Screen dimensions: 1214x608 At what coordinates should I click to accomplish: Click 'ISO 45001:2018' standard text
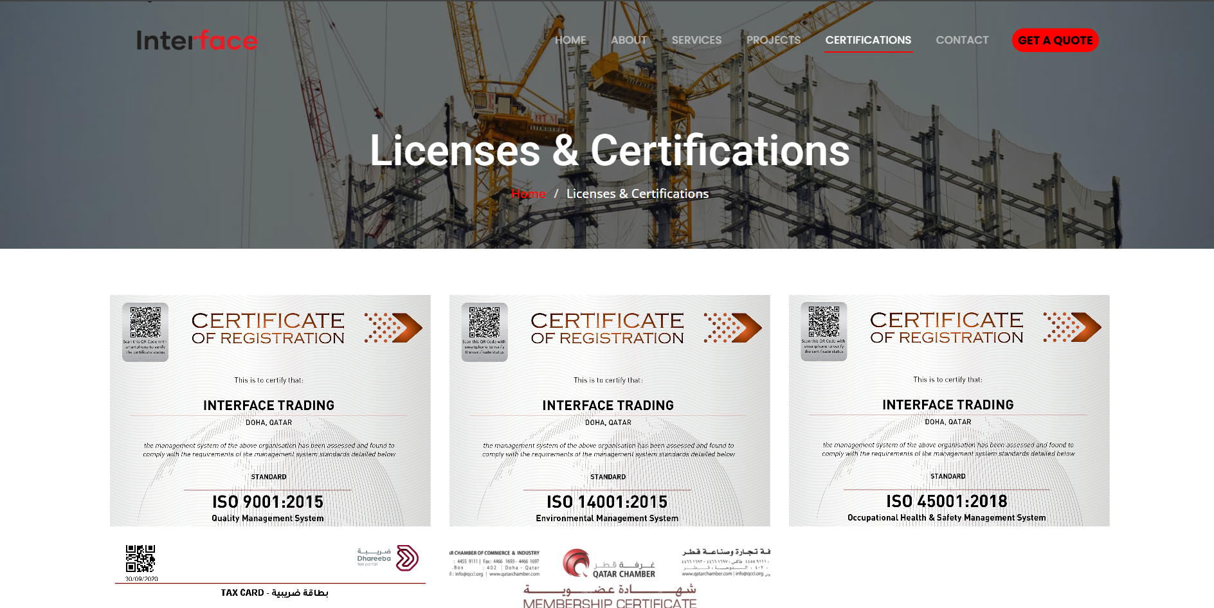pyautogui.click(x=947, y=501)
